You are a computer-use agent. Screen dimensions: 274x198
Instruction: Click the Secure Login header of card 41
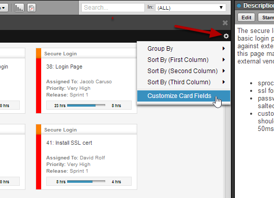click(x=60, y=130)
